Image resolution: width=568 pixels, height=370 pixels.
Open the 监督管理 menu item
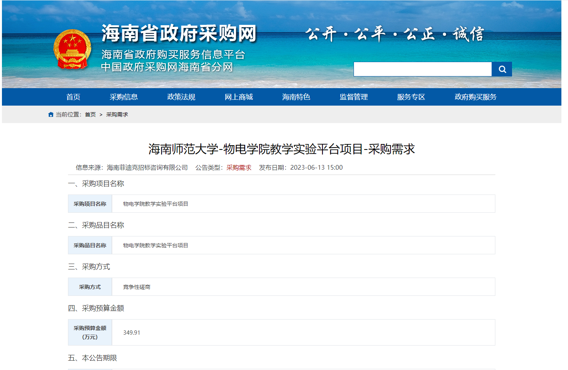pyautogui.click(x=354, y=97)
